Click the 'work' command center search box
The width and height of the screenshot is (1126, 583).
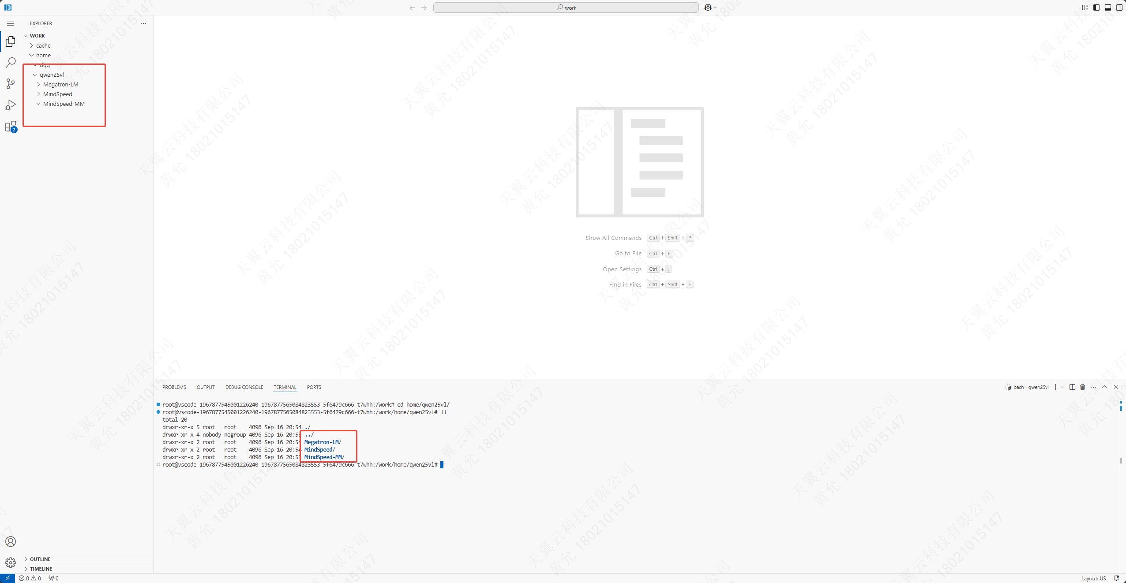(566, 7)
